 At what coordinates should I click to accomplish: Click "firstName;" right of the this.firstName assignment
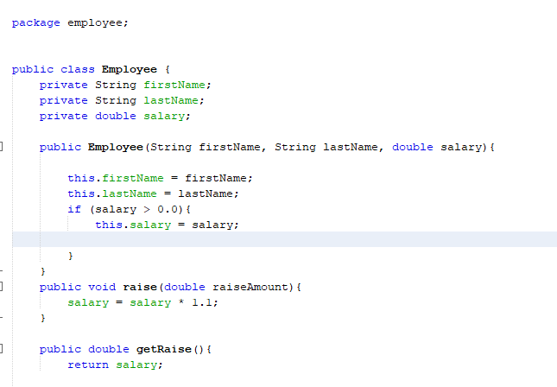point(218,178)
